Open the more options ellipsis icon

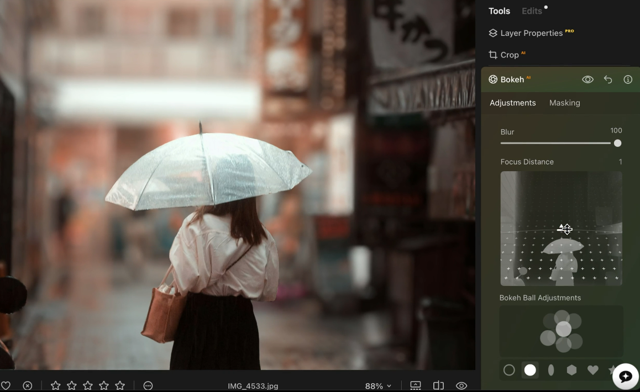[x=148, y=385]
